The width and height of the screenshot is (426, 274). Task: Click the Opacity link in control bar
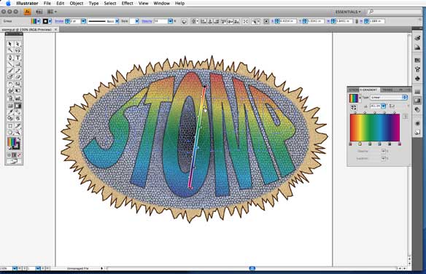pos(147,21)
